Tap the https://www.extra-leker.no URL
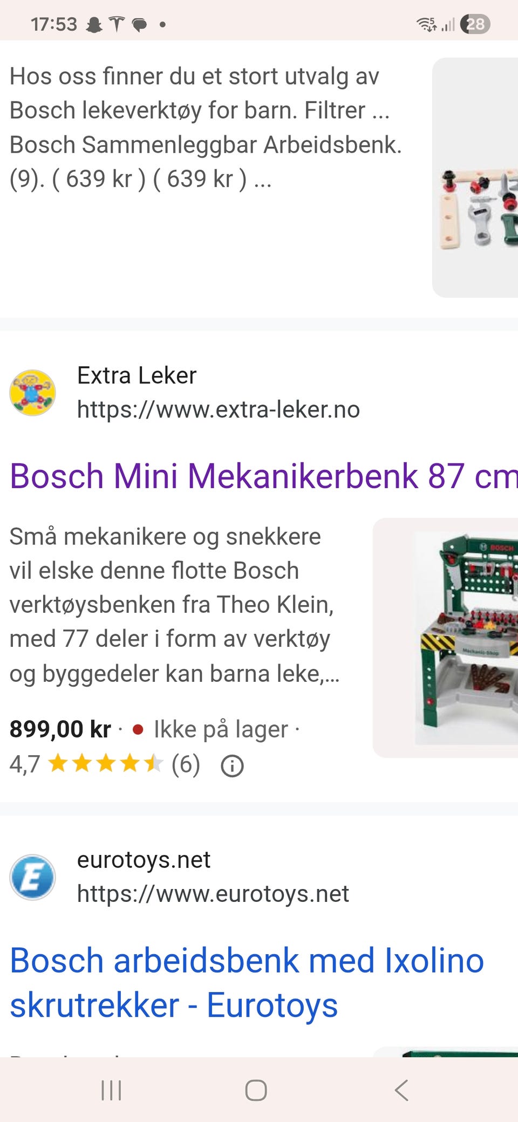The image size is (518, 1122). click(219, 409)
